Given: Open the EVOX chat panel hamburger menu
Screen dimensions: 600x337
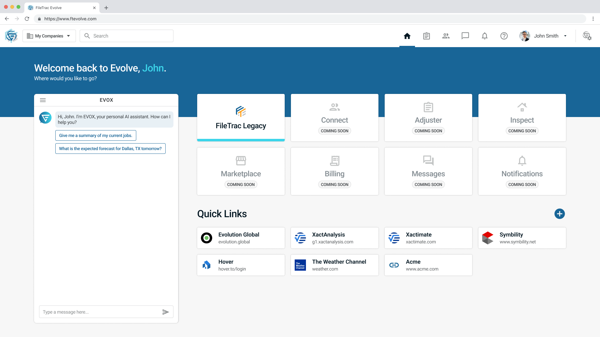Looking at the screenshot, I should [43, 100].
